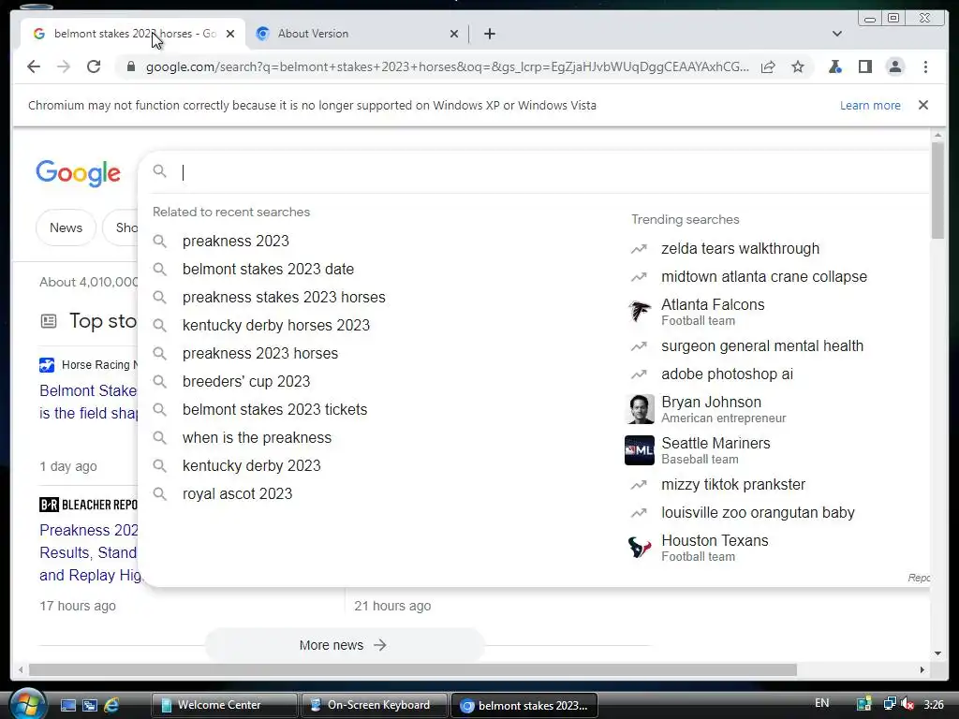This screenshot has height=719, width=959.
Task: Launch Internet Explorer from quick launch
Action: [111, 705]
